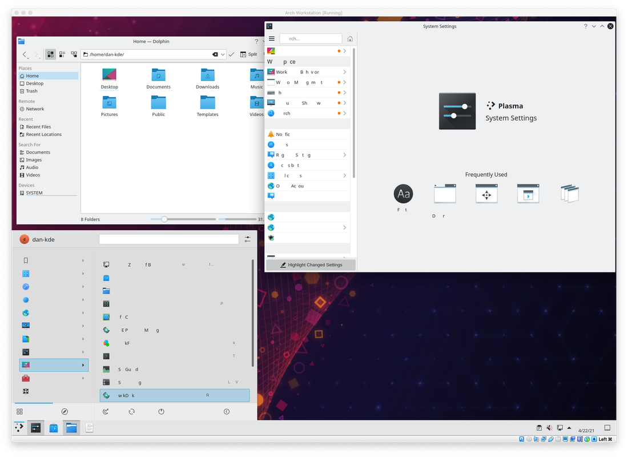Switch Dolphin to Icons view mode
Image resolution: width=628 pixels, height=457 pixels.
50,54
